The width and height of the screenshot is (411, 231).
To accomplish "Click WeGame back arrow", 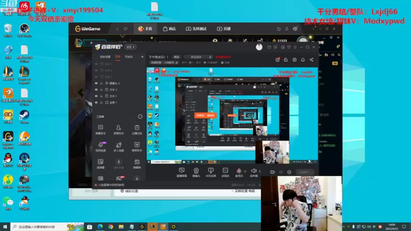I will [x=117, y=29].
